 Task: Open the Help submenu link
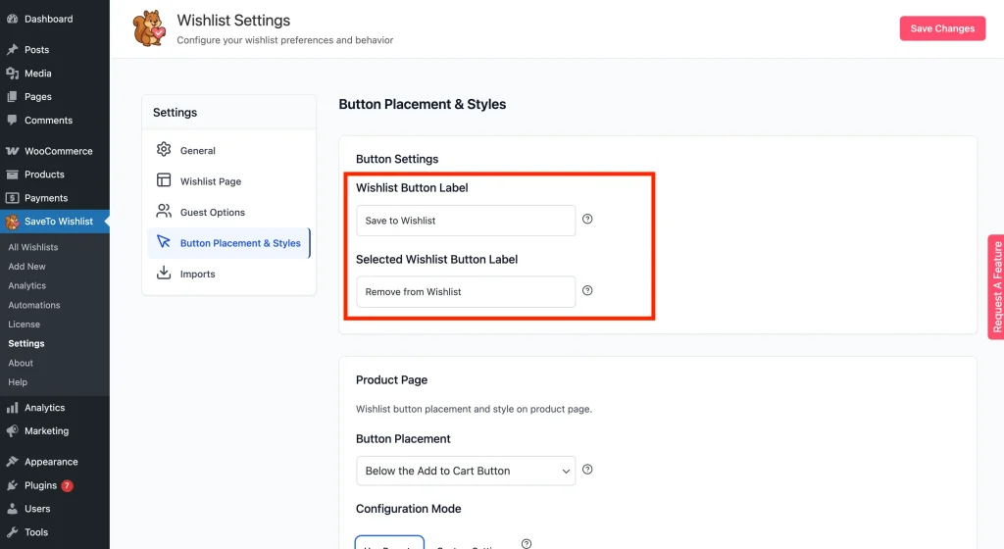pyautogui.click(x=18, y=382)
